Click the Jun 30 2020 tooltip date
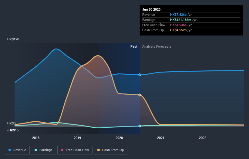This screenshot has width=249, height=159. [151, 9]
